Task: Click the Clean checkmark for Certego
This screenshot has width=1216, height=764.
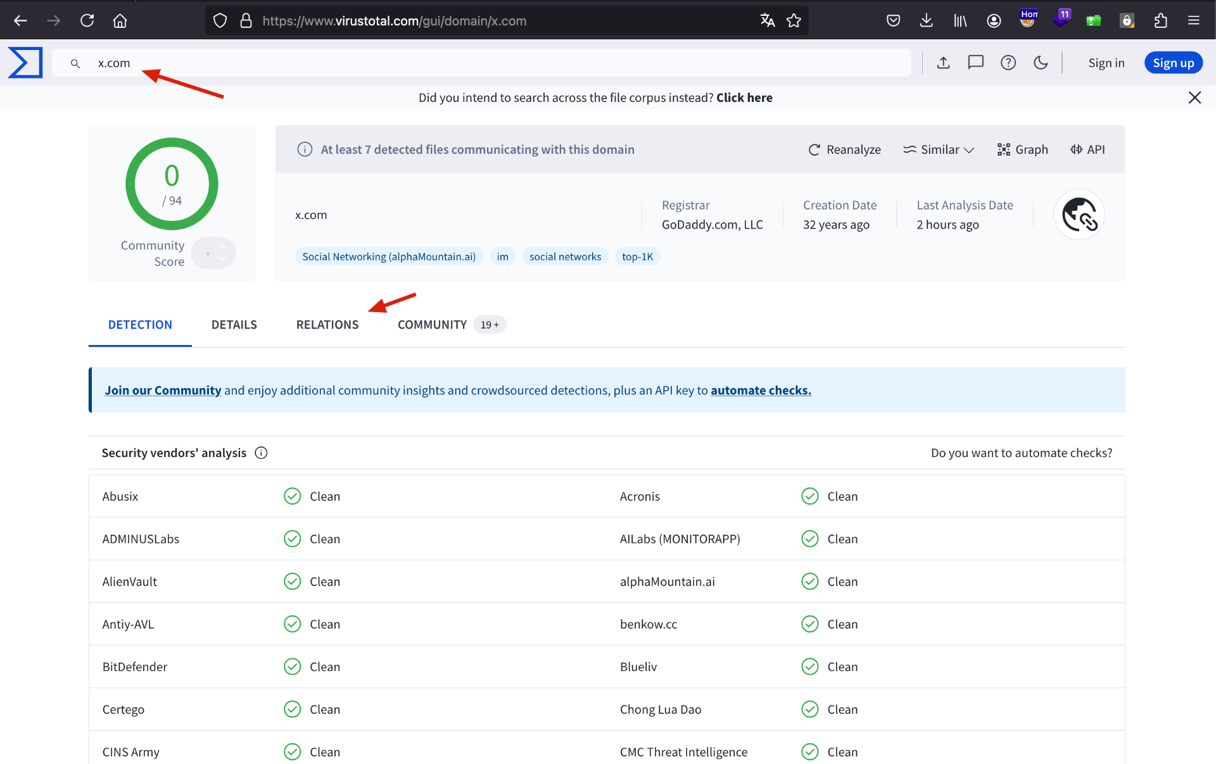Action: 292,710
